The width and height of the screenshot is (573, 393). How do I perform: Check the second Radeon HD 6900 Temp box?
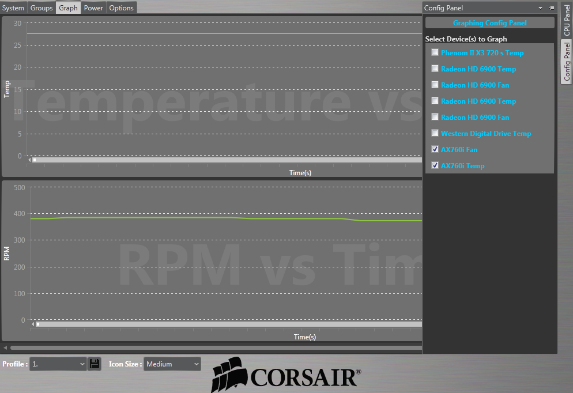[x=435, y=100]
